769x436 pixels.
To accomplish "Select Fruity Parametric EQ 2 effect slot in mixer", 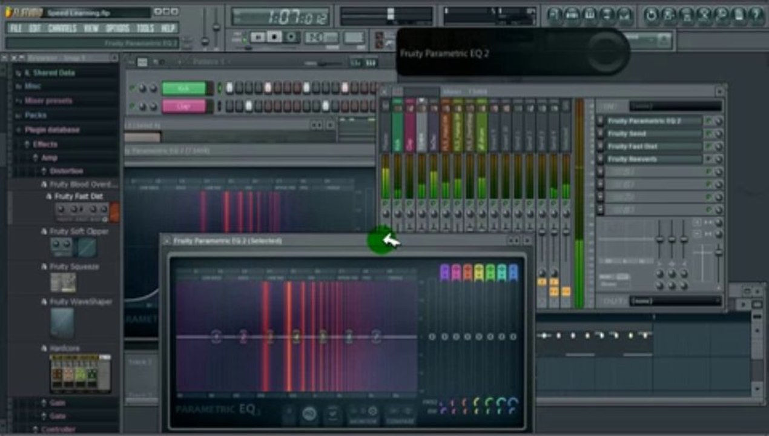I will [x=654, y=121].
